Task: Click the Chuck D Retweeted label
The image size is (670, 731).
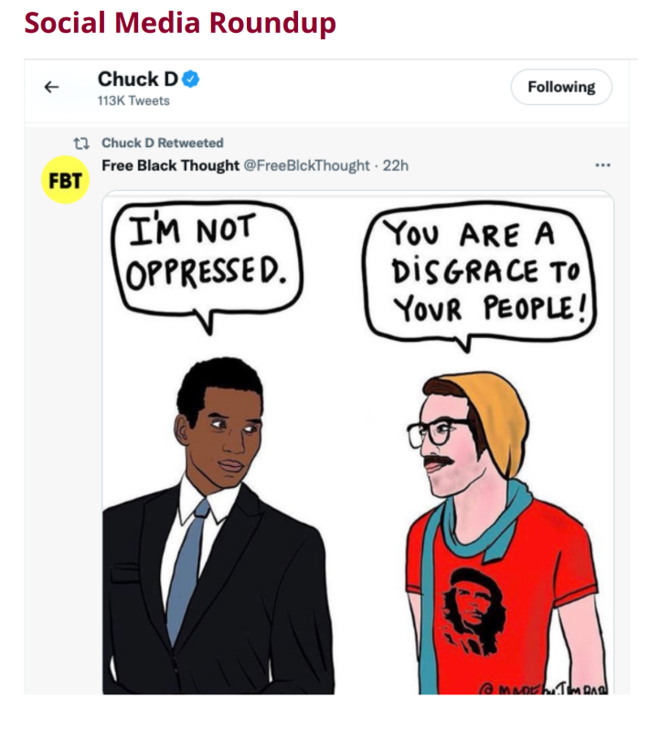Action: click(163, 143)
